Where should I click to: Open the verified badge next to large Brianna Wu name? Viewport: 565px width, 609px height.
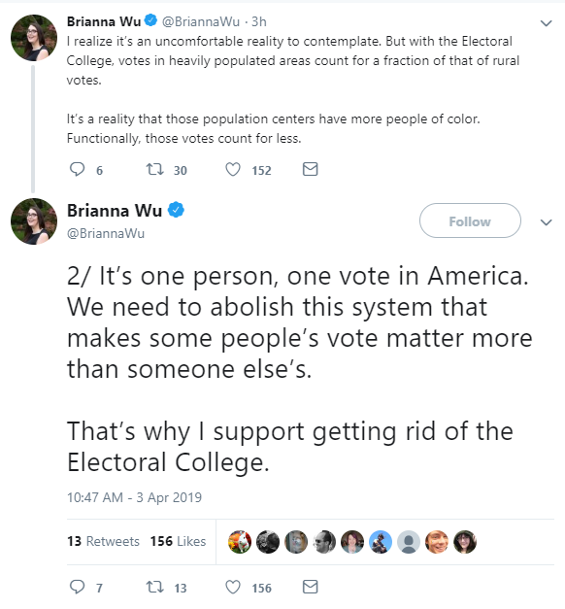(x=176, y=210)
